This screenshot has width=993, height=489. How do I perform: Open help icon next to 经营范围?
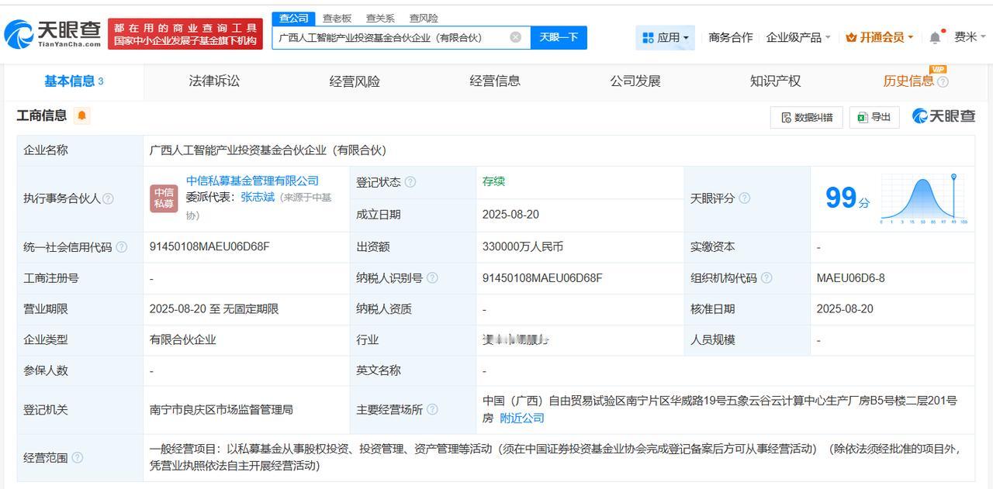tap(78, 458)
